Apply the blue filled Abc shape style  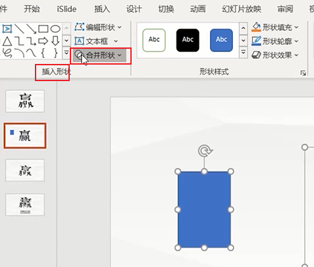(x=221, y=40)
